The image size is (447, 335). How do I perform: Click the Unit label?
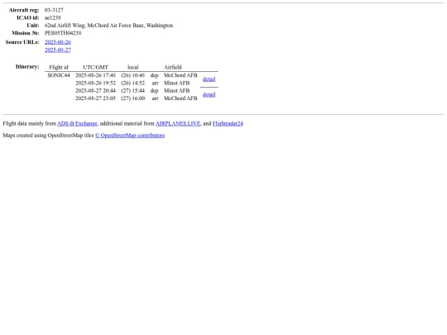[x=33, y=26]
